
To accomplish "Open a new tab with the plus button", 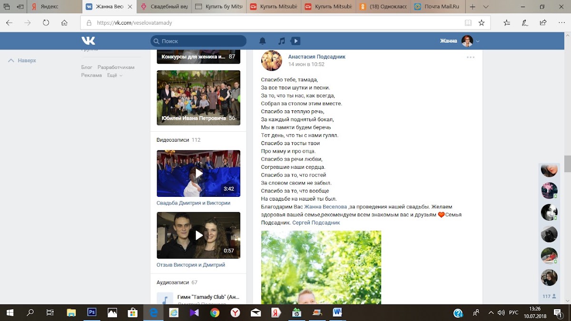I will [x=473, y=7].
